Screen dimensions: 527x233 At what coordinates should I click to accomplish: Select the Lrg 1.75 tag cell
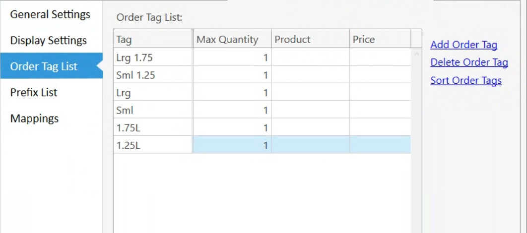pyautogui.click(x=152, y=58)
